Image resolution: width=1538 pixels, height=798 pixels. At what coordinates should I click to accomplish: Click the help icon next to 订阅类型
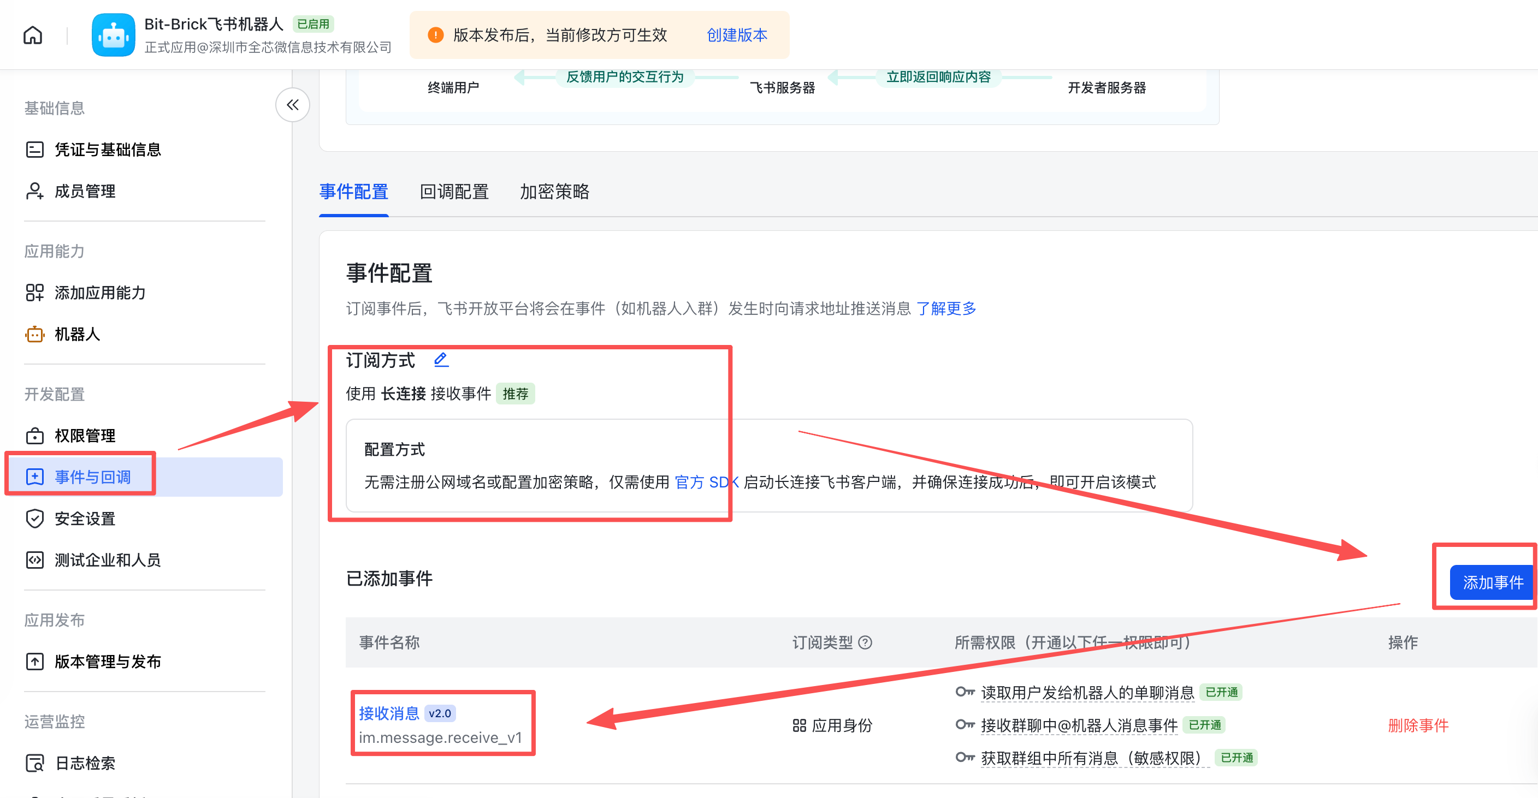pyautogui.click(x=865, y=643)
